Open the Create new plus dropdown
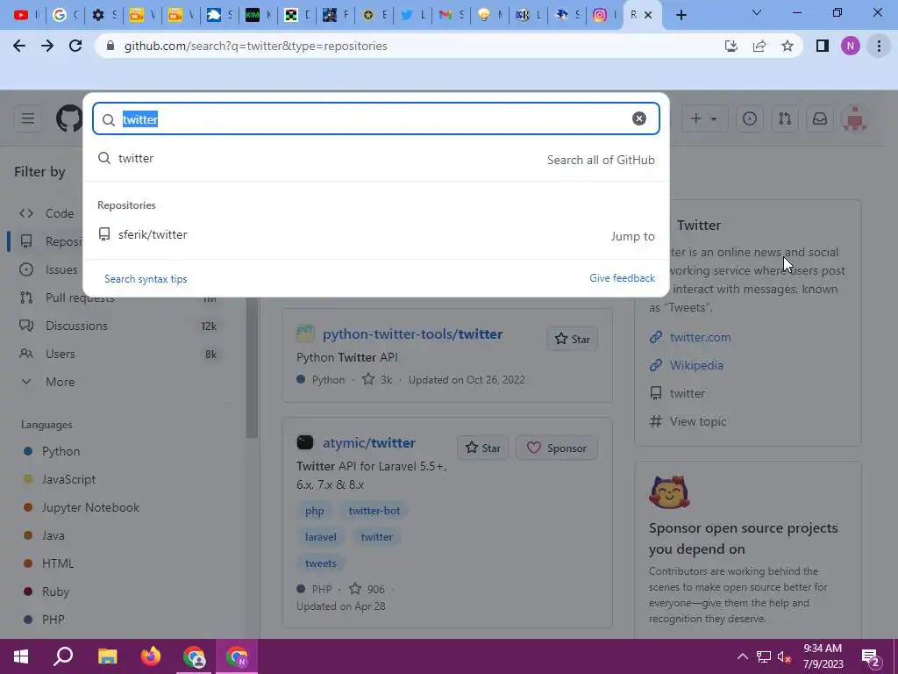 (704, 118)
